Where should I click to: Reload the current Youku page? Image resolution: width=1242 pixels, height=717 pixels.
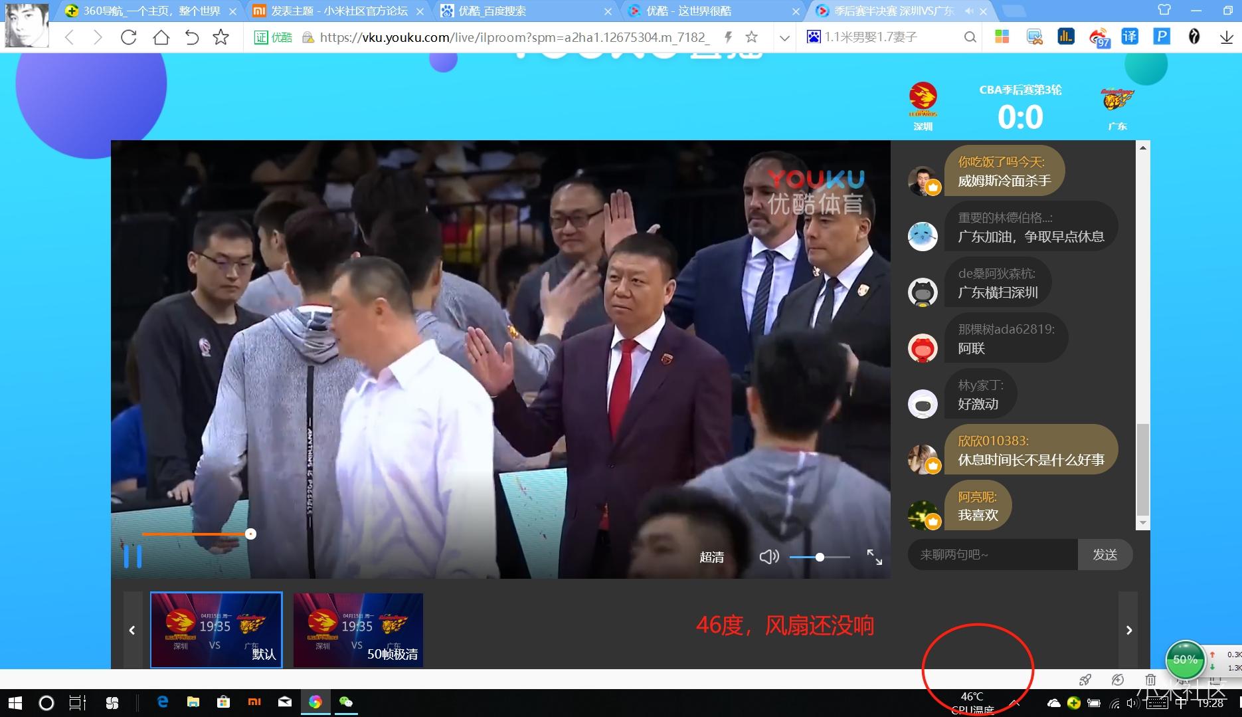point(129,37)
